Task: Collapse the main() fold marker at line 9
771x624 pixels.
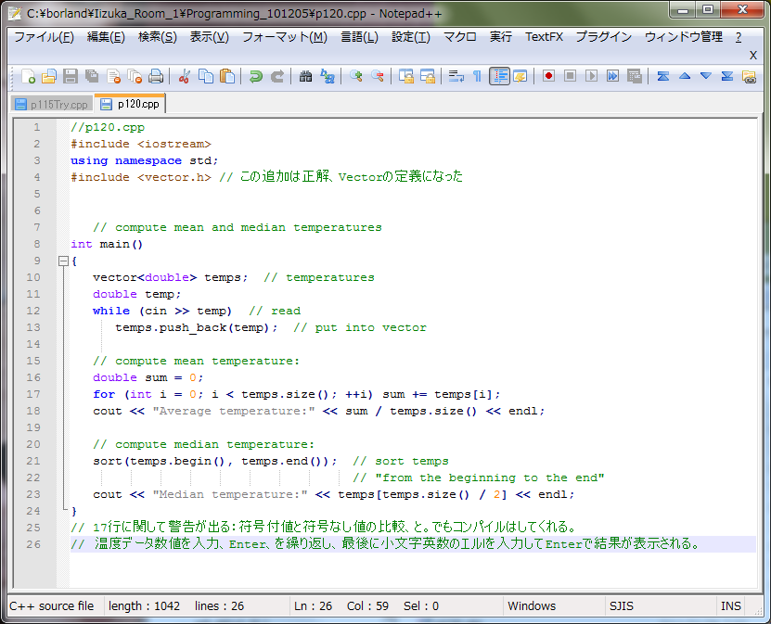Action: tap(63, 261)
